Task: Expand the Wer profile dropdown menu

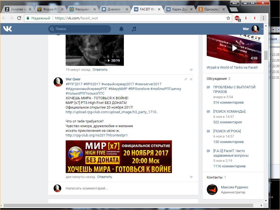Action: [262, 29]
